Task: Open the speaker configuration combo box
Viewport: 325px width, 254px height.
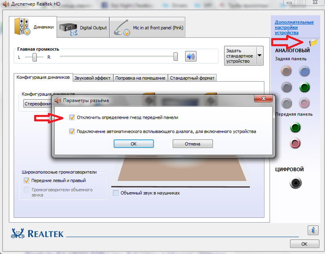Action: coord(38,104)
